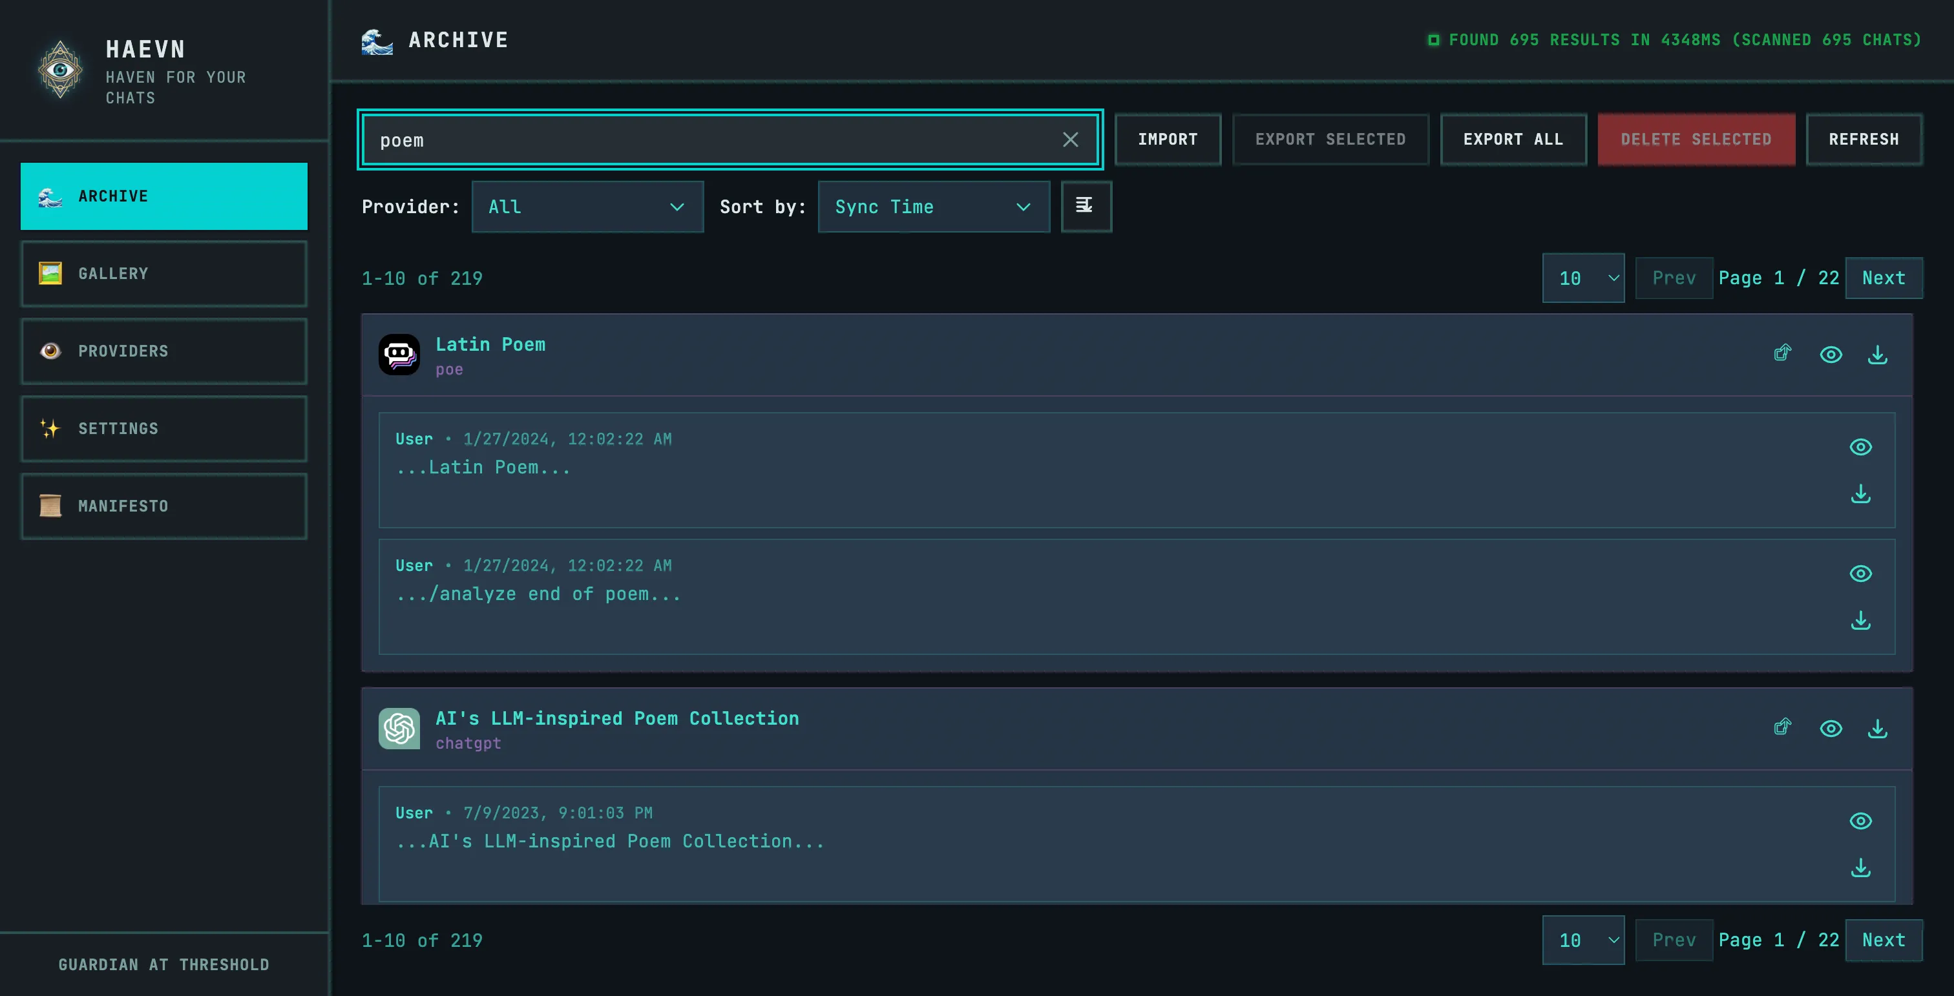Screen dimensions: 1954x996
Task: Click the HAEVN eye logo in the sidebar
Action: pos(60,70)
